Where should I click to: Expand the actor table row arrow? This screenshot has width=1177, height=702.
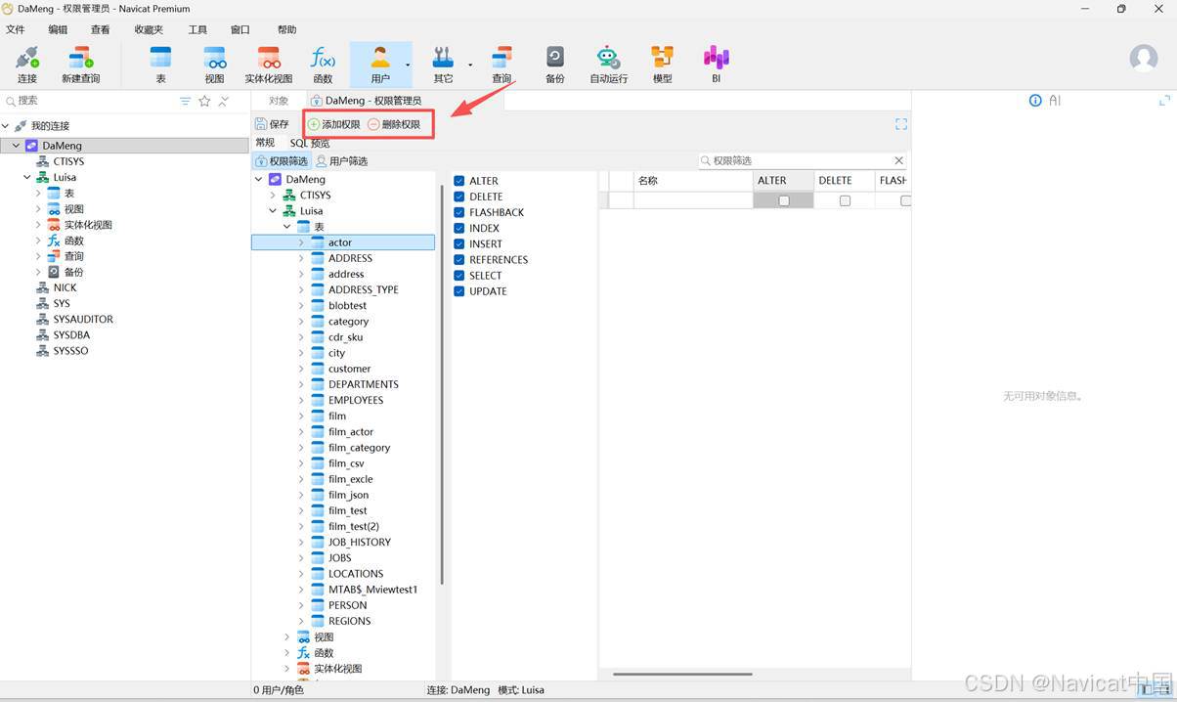pos(301,242)
